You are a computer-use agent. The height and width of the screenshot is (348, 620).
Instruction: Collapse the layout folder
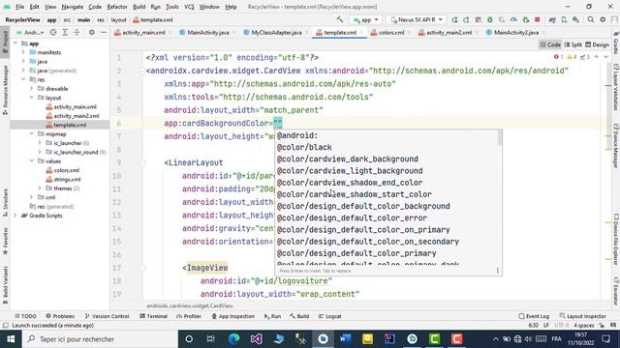pos(32,98)
